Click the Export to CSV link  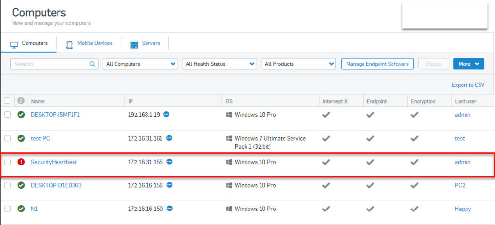[x=468, y=85]
